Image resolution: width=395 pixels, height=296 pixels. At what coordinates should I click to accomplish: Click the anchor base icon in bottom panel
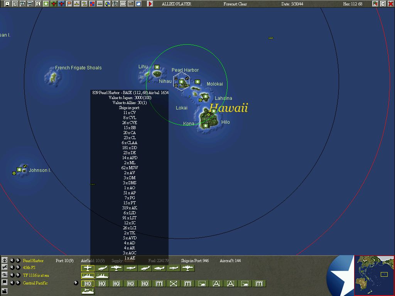tap(4, 260)
